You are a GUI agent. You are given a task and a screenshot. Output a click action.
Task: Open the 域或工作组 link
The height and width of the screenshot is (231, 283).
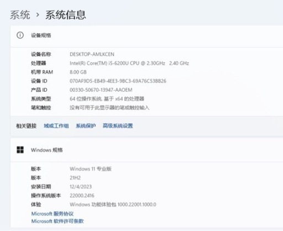click(56, 126)
